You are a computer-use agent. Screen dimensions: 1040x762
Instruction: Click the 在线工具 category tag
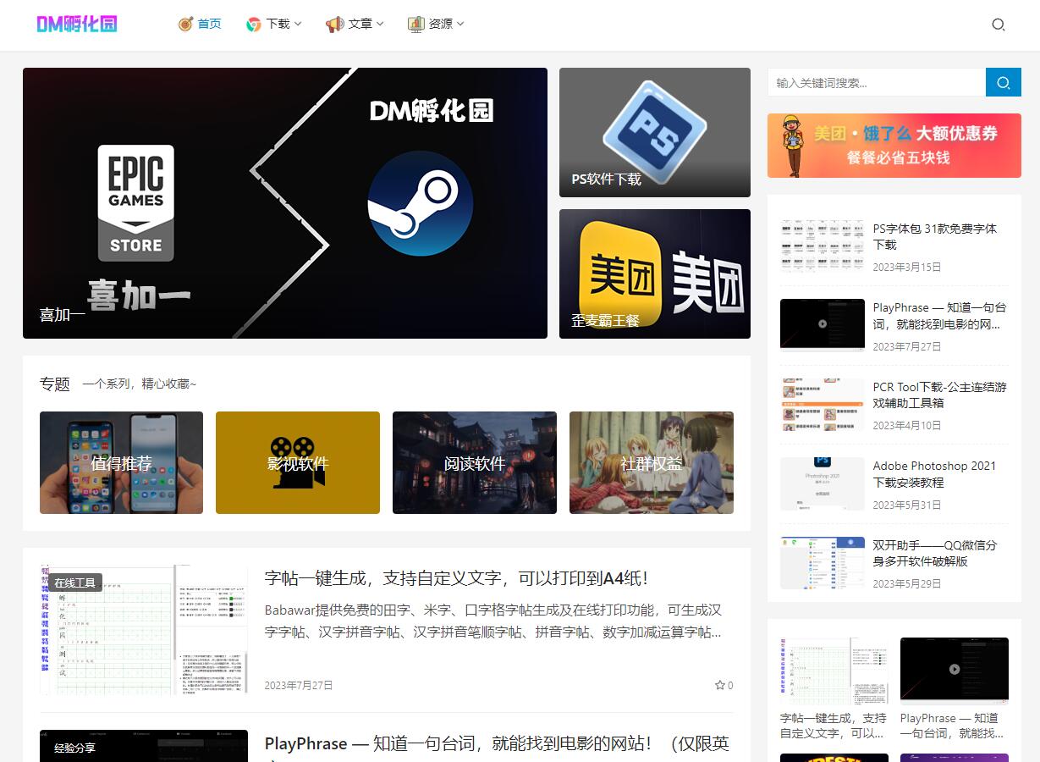tap(74, 583)
